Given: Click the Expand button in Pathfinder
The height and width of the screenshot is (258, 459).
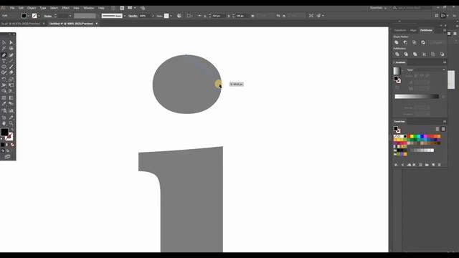Looking at the screenshot, I should tap(437, 42).
